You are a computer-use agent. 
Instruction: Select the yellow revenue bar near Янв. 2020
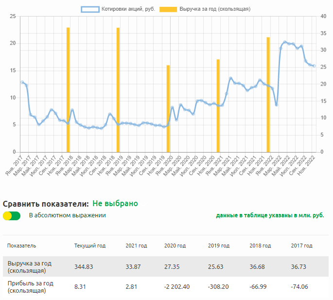click(168, 108)
